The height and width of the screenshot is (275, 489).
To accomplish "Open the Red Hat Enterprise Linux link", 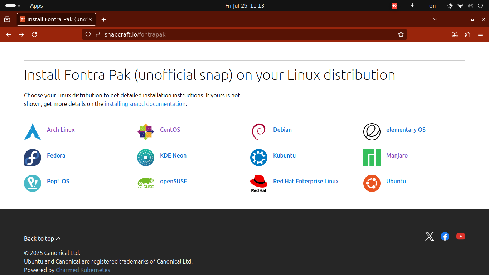I will pyautogui.click(x=306, y=181).
